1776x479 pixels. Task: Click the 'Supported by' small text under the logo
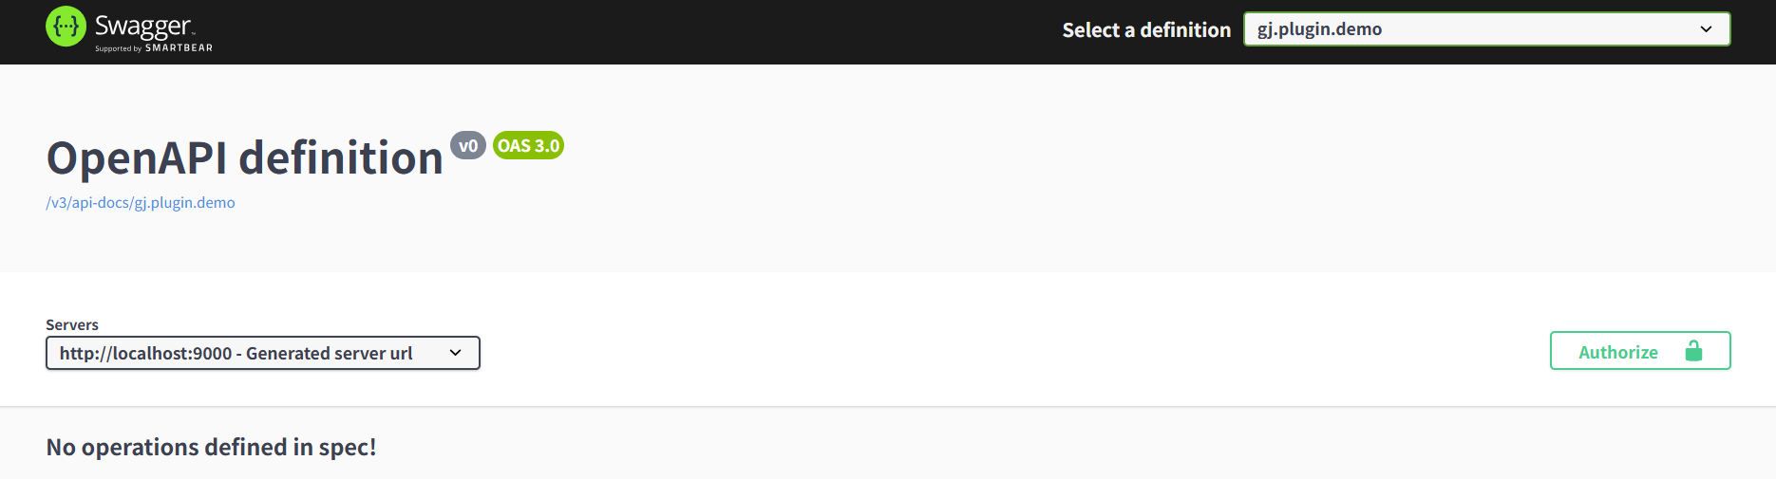(x=118, y=48)
